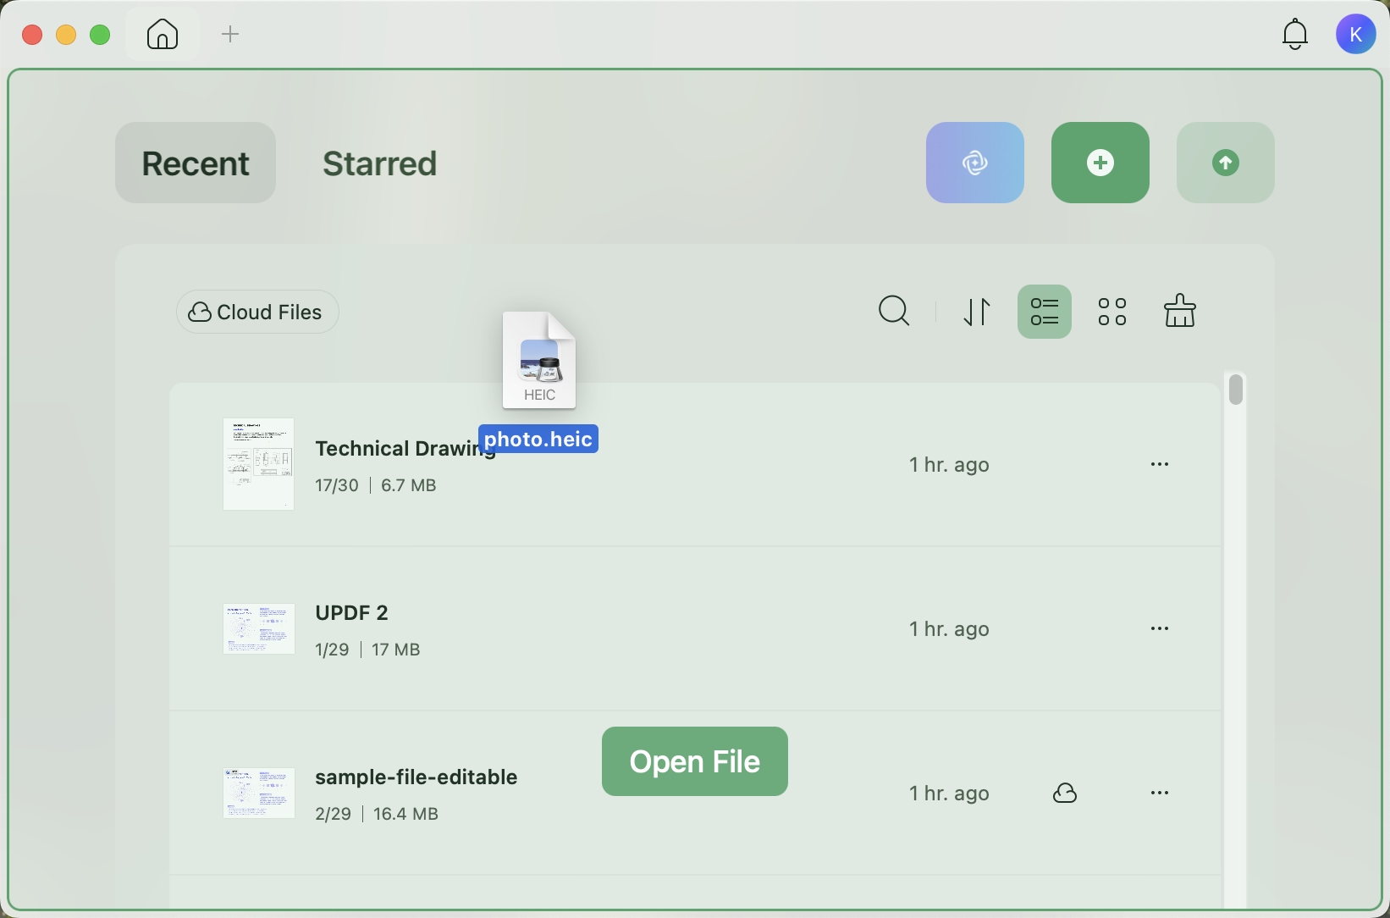The image size is (1390, 918).
Task: Click the sample-file-editable file name
Action: [416, 777]
